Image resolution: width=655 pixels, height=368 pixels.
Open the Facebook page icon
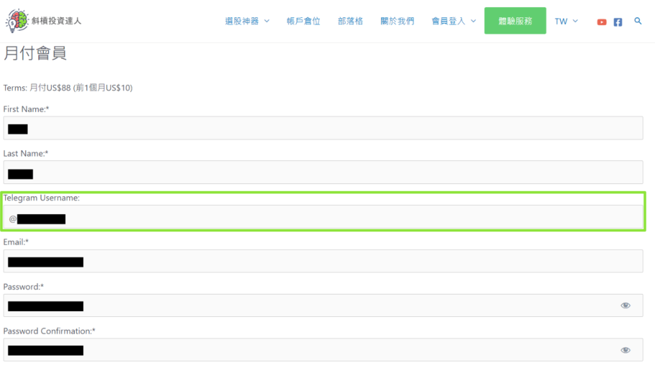pos(618,22)
